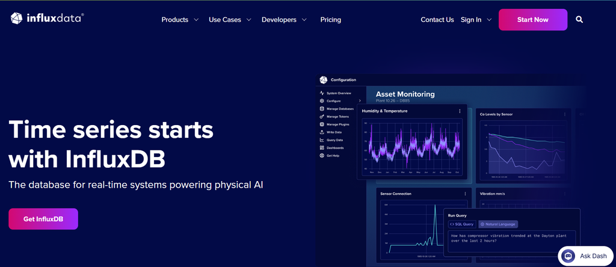Expand the Products chevron
The height and width of the screenshot is (267, 616).
(x=196, y=20)
